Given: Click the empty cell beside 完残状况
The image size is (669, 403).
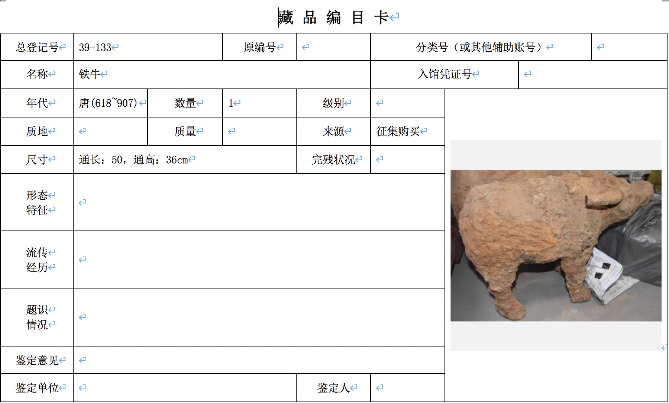Looking at the screenshot, I should point(408,159).
